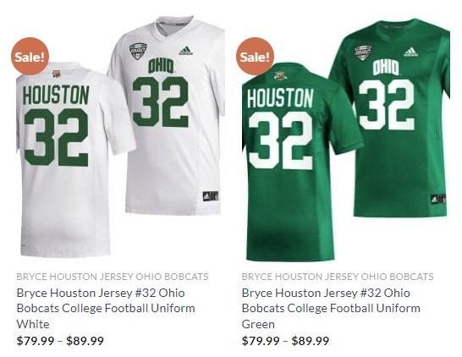This screenshot has width=462, height=357.
Task: Open white Bryce Houston Jersey product title
Action: pos(106,309)
